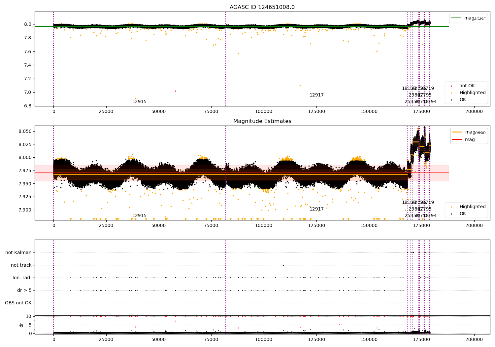Click the lone 'not track' point near 110000
This screenshot has height=347, width=495.
283,265
